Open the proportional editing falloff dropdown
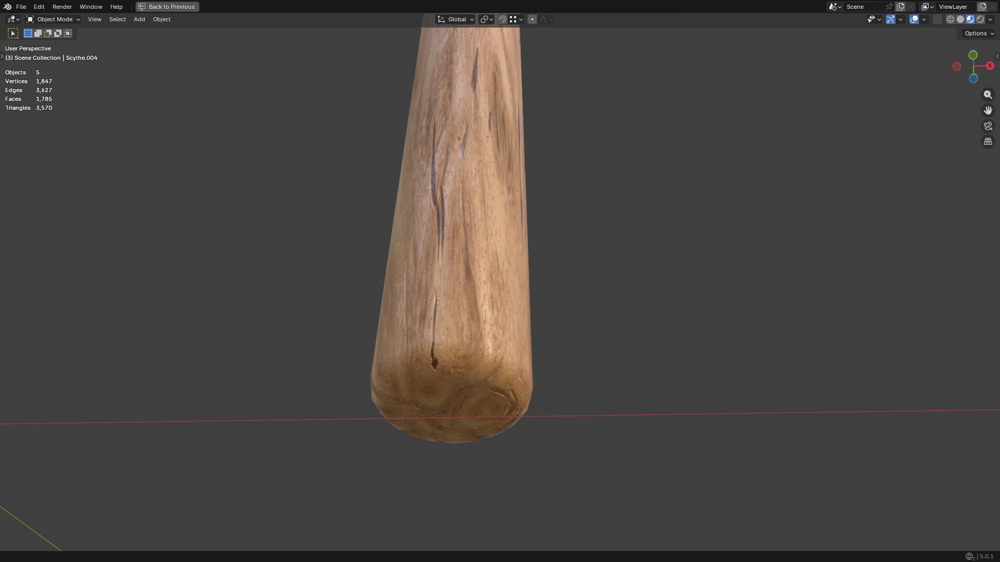 546,19
